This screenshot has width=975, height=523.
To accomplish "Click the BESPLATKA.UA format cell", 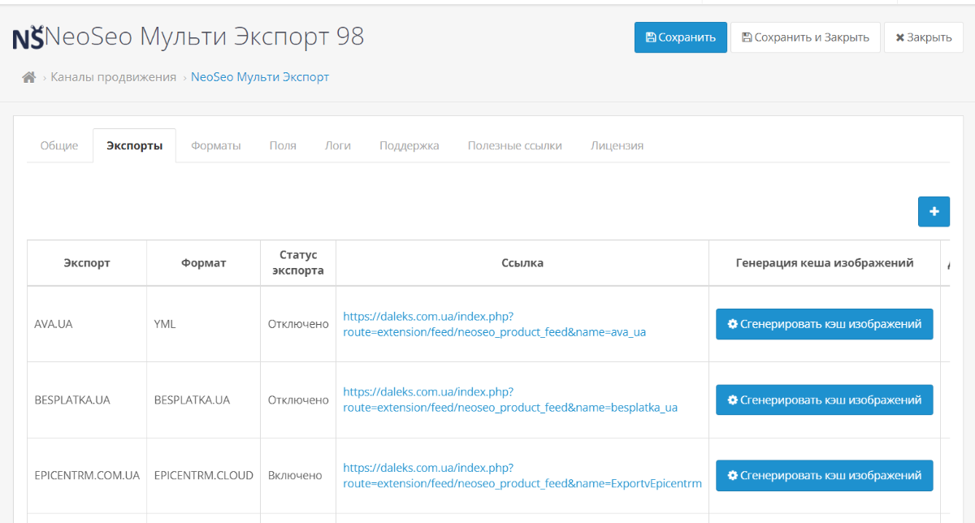I will point(204,400).
